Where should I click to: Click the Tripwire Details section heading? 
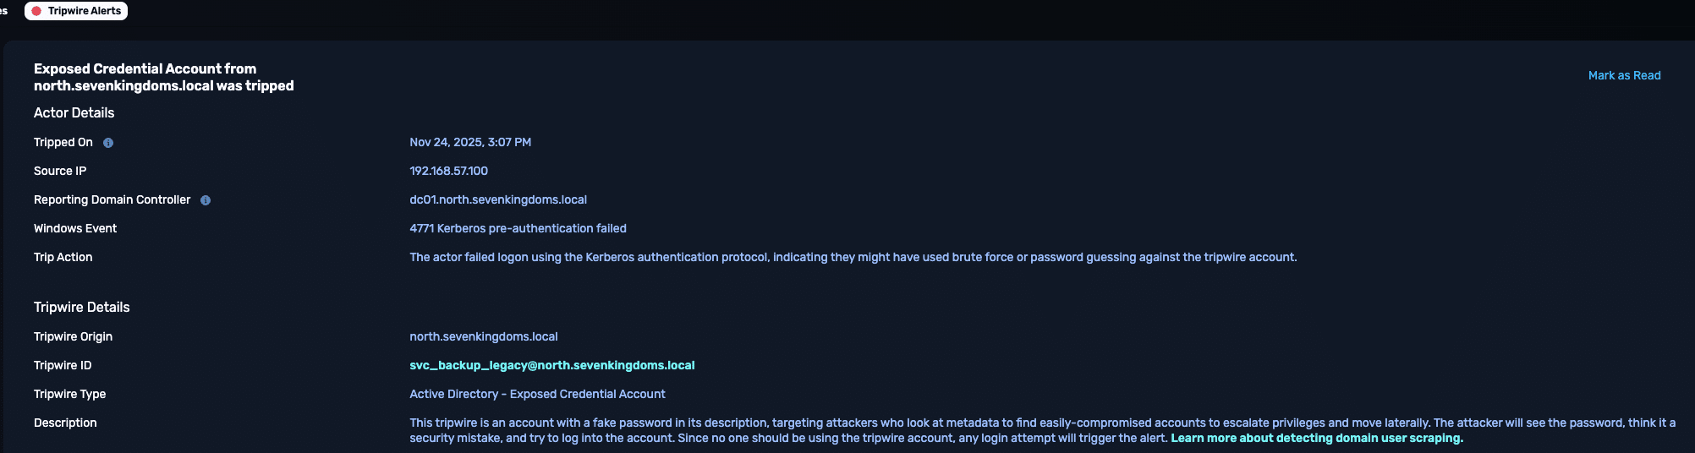81,307
